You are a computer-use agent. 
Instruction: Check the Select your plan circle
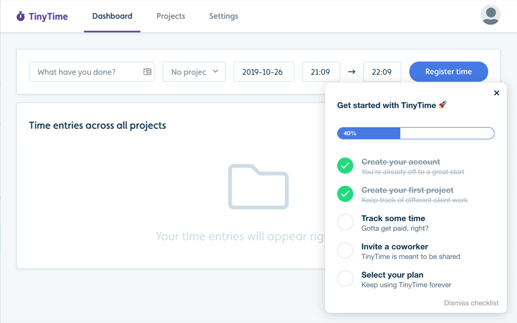pos(345,278)
